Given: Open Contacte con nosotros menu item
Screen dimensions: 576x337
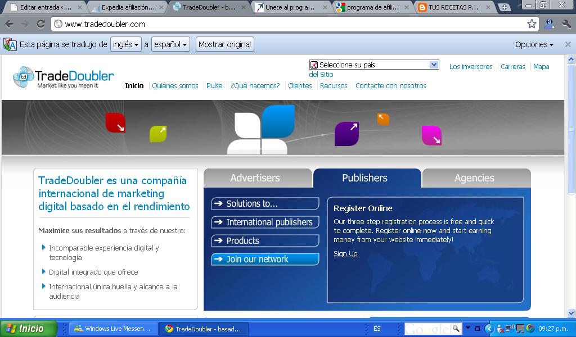Looking at the screenshot, I should click(390, 86).
